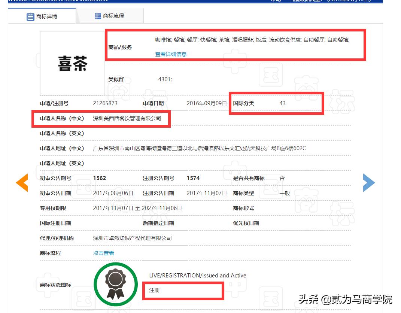Click the blue right arrow for next trademark
Viewport: 401px width, 313px height.
[x=369, y=182]
